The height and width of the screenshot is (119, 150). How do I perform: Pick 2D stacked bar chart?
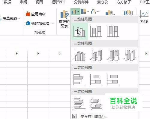point(96,80)
